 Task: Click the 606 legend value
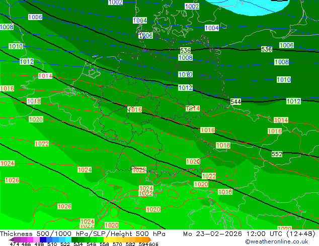click(153, 244)
